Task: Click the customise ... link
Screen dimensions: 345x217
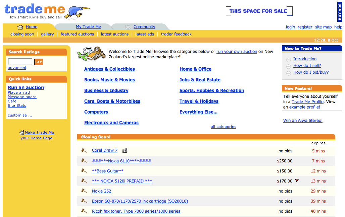Action: (20, 115)
